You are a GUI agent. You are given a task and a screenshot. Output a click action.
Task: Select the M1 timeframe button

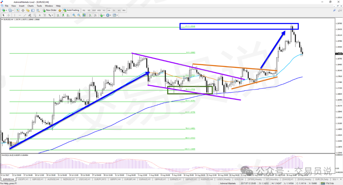tap(84, 10)
